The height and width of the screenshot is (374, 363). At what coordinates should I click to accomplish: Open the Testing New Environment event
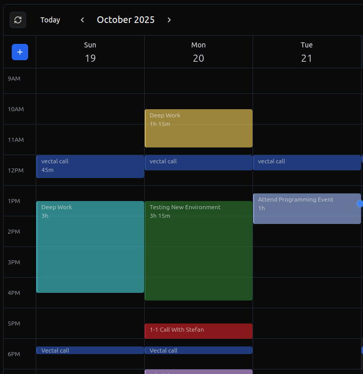click(198, 251)
